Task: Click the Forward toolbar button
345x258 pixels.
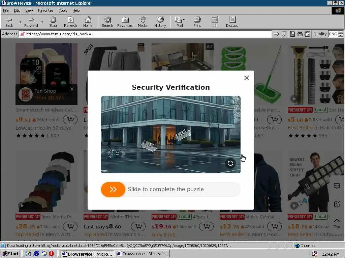Action: pyautogui.click(x=31, y=22)
